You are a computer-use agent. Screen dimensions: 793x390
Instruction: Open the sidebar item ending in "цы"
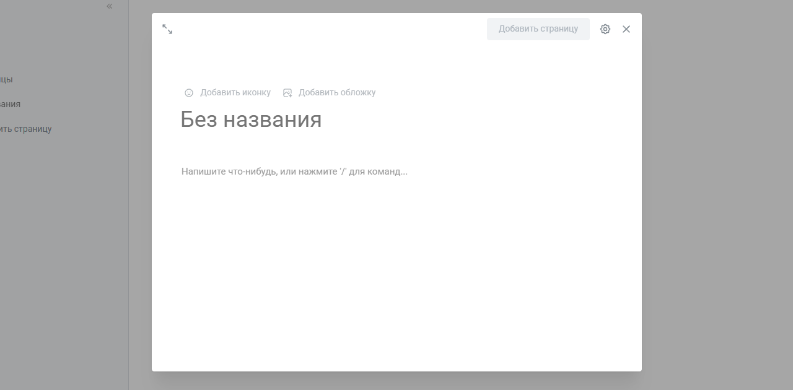(6, 79)
